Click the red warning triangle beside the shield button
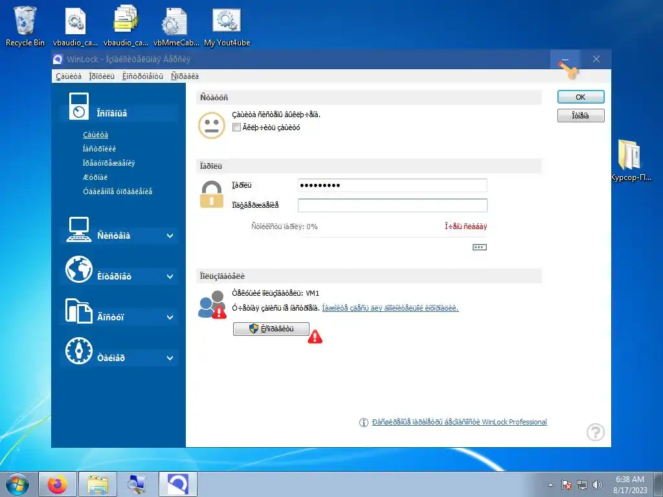 click(315, 337)
